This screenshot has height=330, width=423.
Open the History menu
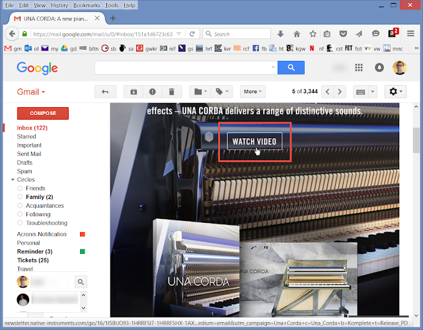(59, 5)
